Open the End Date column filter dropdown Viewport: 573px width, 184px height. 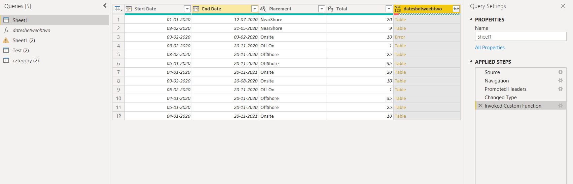pos(255,9)
